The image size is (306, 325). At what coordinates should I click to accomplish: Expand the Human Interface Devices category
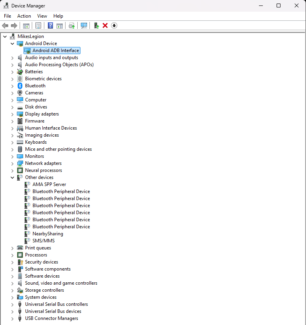click(x=13, y=128)
